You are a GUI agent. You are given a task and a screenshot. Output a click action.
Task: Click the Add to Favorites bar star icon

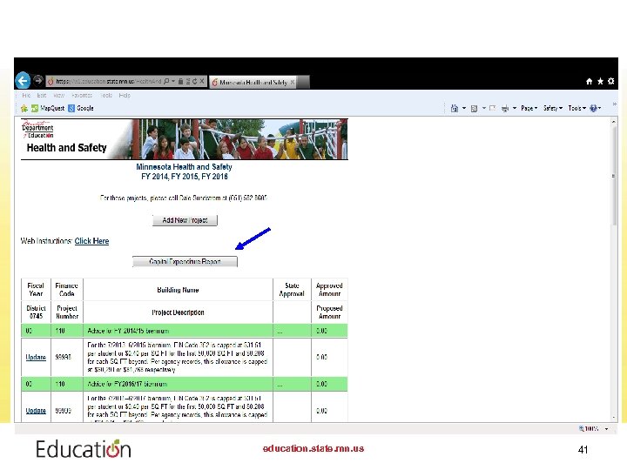point(24,108)
